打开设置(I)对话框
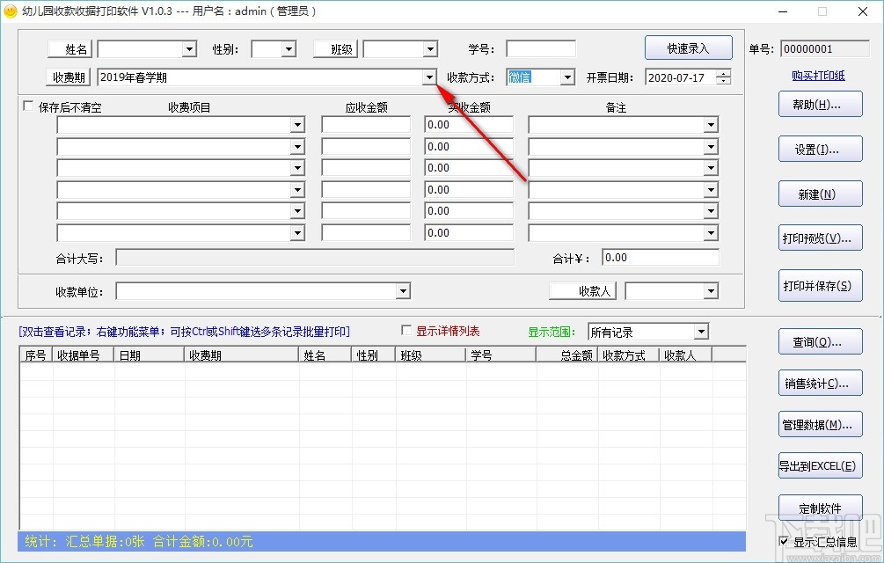884x563 pixels. [820, 149]
